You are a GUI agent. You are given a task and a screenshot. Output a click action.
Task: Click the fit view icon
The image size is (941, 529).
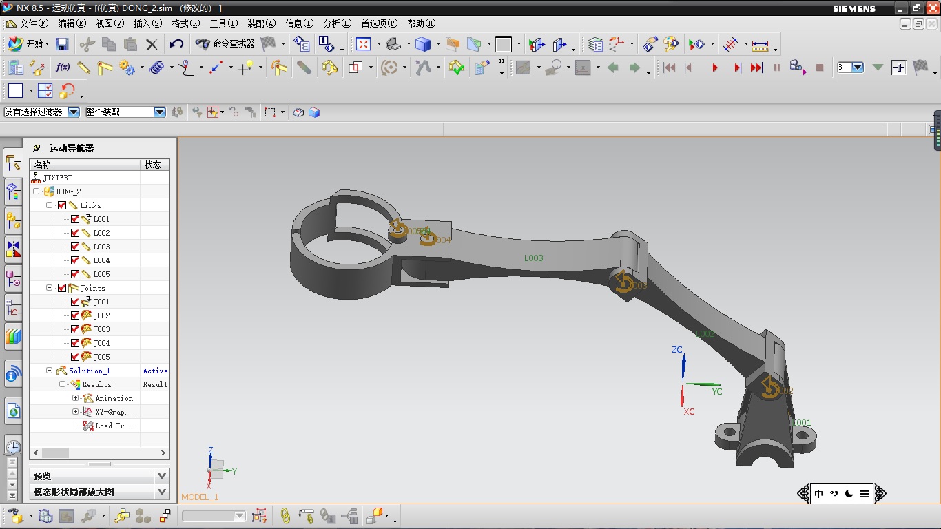[x=363, y=44]
